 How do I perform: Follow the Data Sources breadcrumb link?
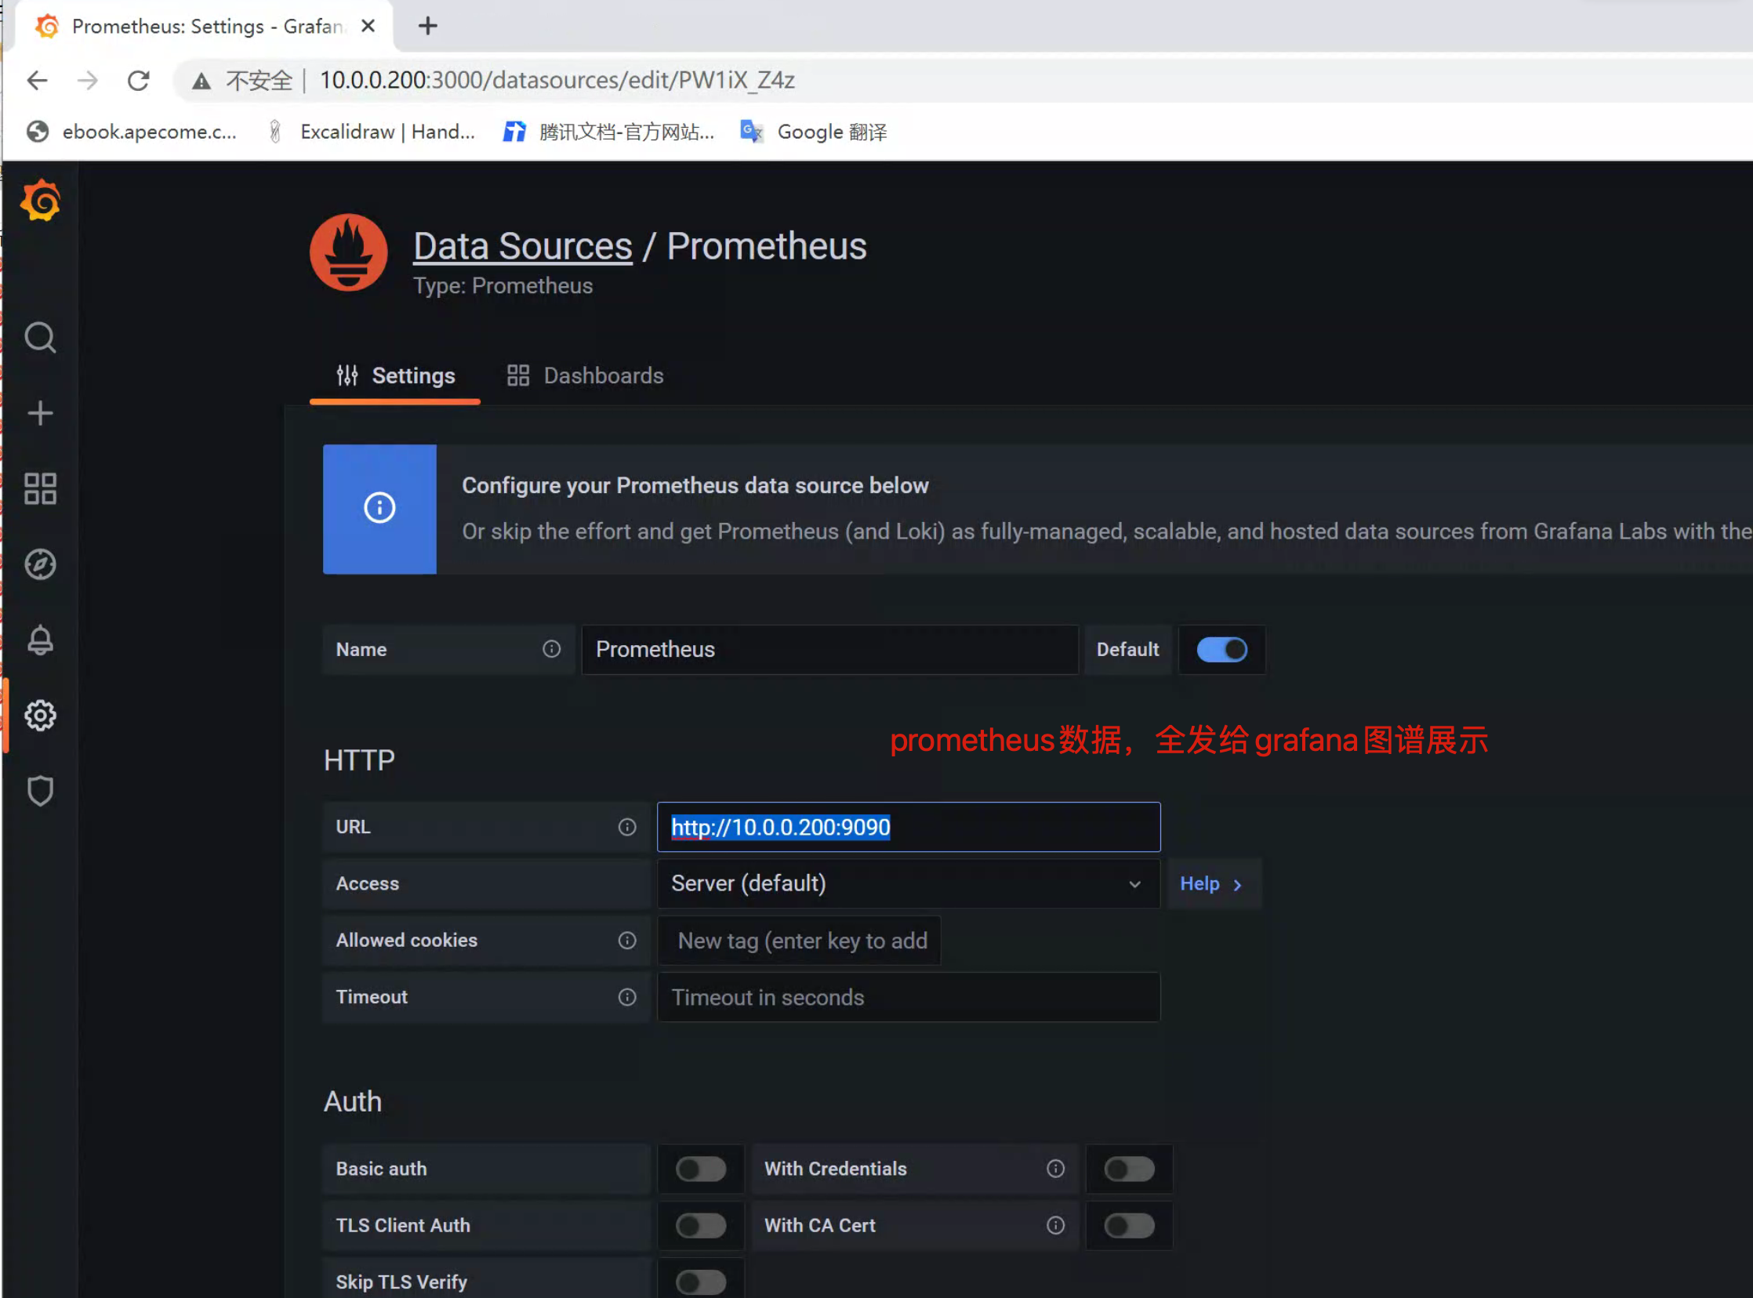click(522, 247)
